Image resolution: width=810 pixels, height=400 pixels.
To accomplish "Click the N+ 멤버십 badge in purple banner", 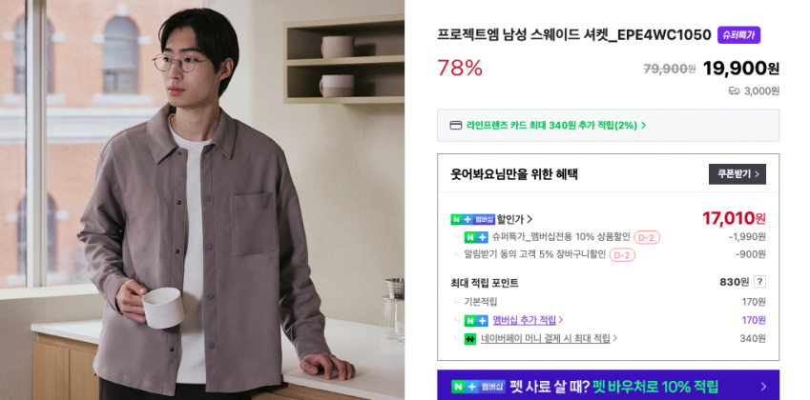I will click(x=478, y=387).
